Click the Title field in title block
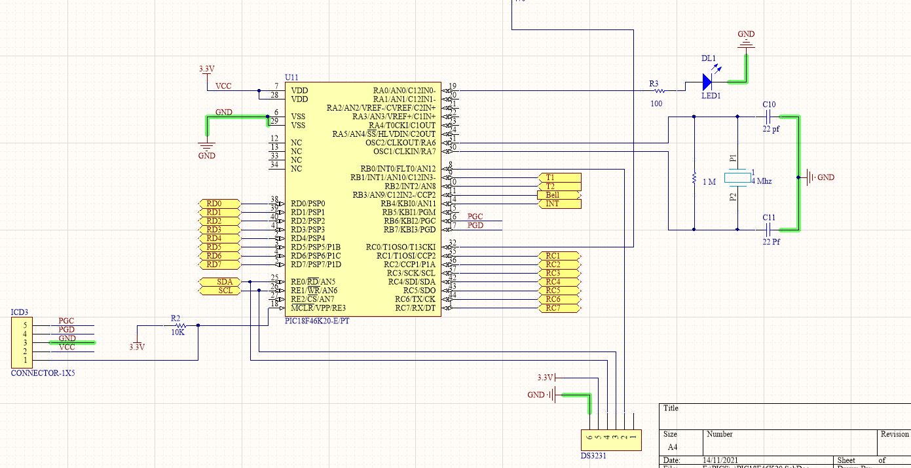The width and height of the screenshot is (911, 468). click(785, 416)
